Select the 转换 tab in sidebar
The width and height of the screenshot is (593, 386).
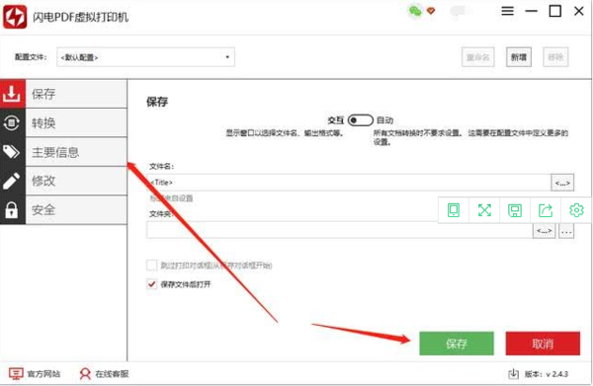coord(76,122)
